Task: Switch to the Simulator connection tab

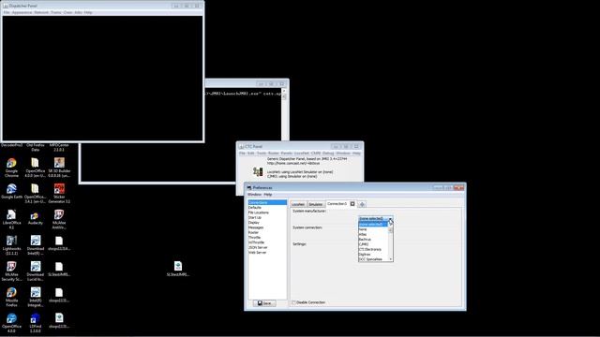Action: coord(316,204)
